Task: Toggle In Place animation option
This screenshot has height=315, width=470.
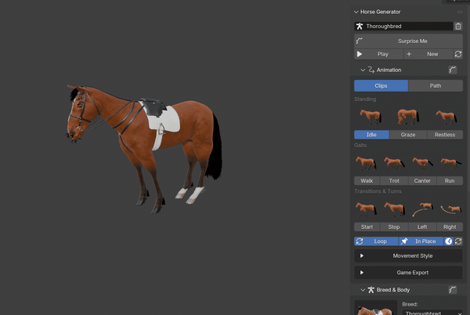Action: (421, 241)
